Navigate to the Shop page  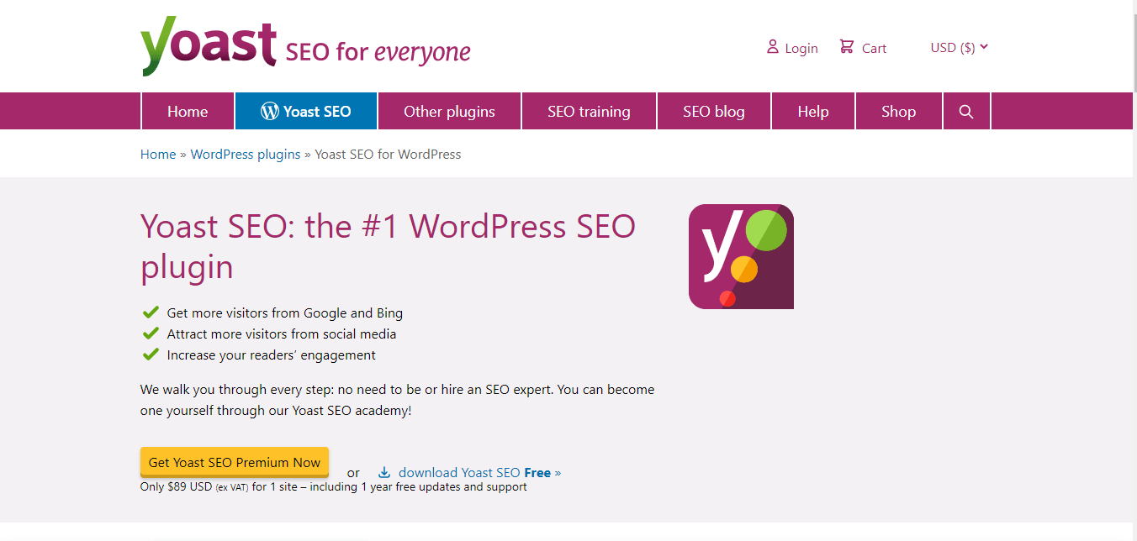pos(898,112)
